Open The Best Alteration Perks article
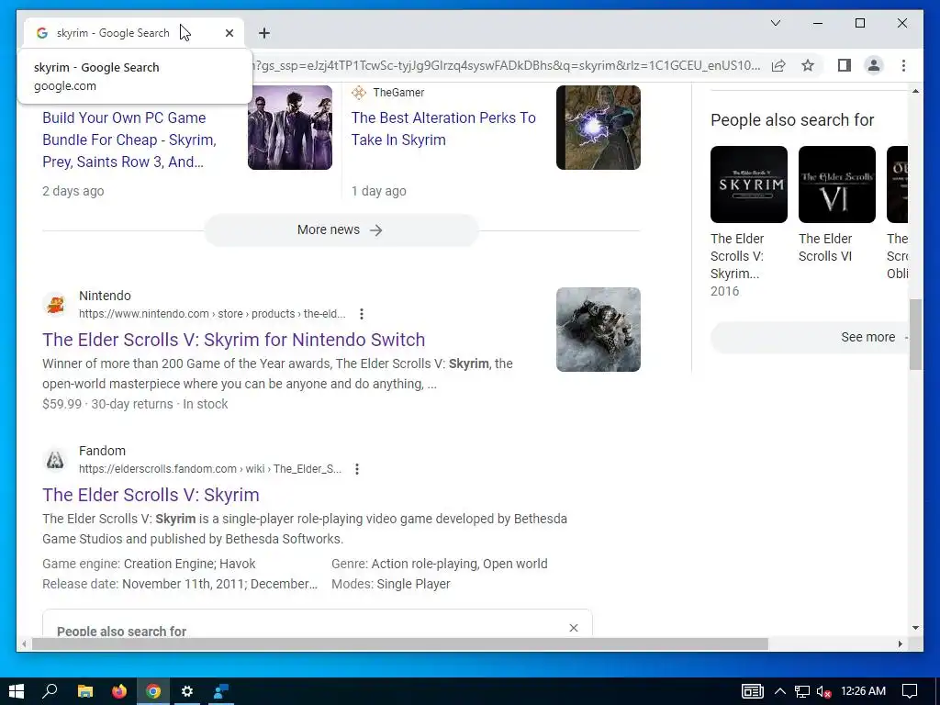Viewport: 940px width, 705px height. pyautogui.click(x=443, y=129)
